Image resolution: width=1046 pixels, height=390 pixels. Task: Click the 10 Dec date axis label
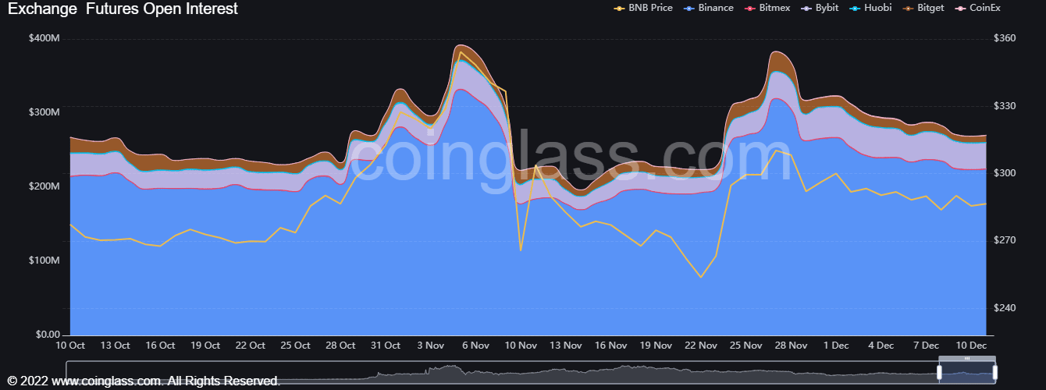coord(971,345)
